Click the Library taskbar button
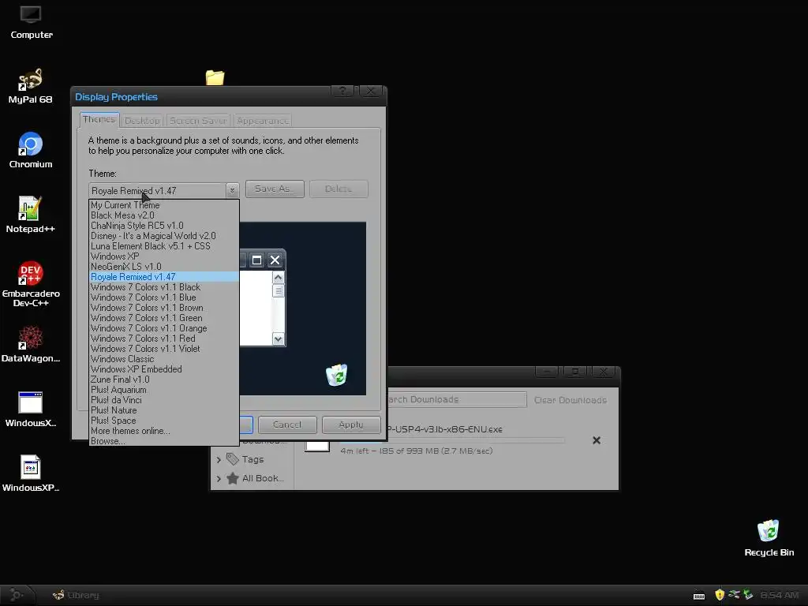 [76, 595]
